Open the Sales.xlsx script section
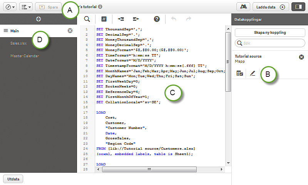 coord(18,43)
